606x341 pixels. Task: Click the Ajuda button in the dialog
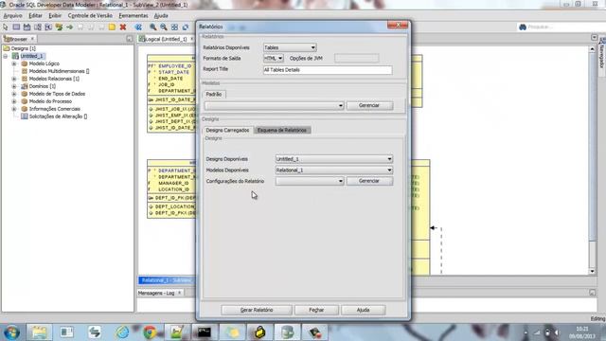(x=364, y=310)
